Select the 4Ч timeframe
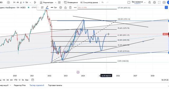 (18, 2)
